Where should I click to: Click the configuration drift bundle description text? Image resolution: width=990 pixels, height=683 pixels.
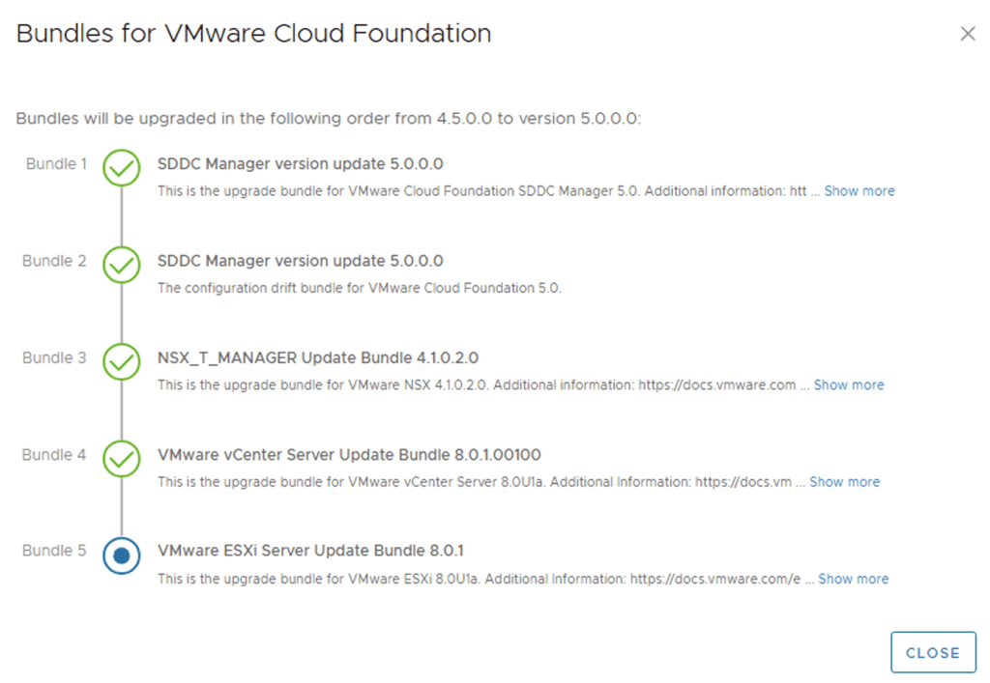359,288
